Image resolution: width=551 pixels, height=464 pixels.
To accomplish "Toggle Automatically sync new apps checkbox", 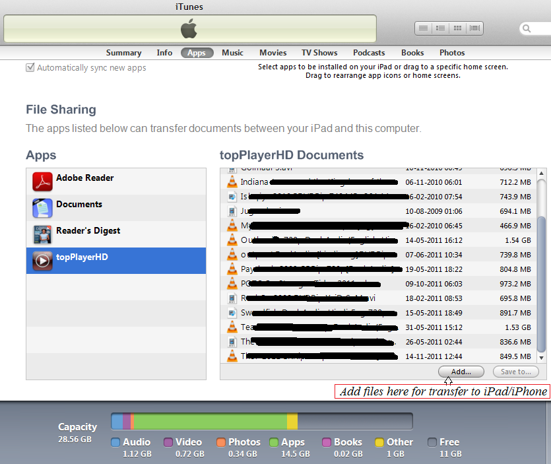I will pos(30,67).
